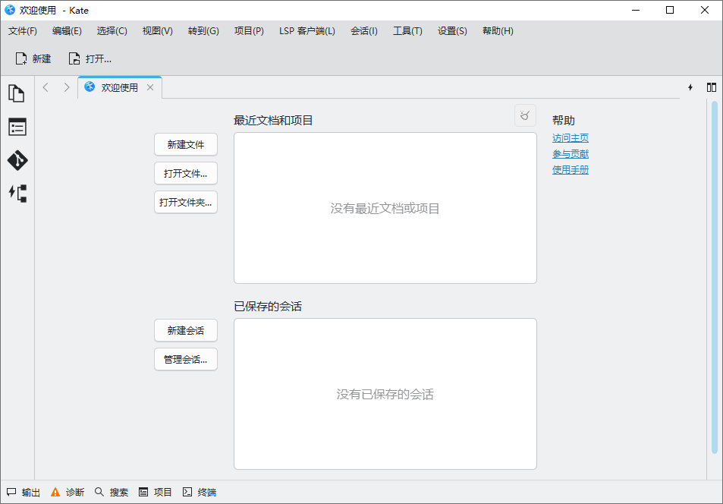Follow the 访问主页 help link

click(x=570, y=137)
